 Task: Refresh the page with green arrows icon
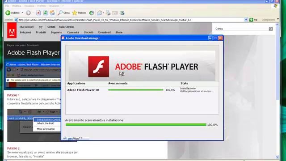pyautogui.click(x=45, y=13)
